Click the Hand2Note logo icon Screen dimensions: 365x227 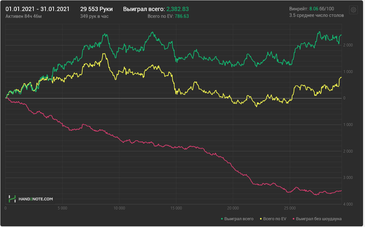[x=12, y=200]
